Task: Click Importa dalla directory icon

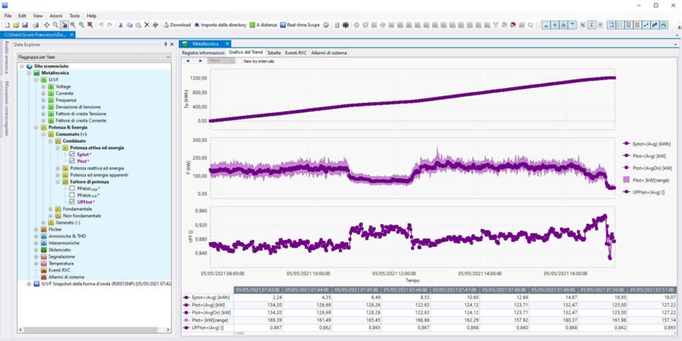Action: coord(197,25)
